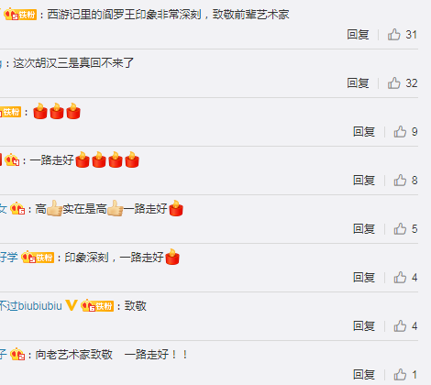Like the 印象深刻 comment thumbs-up icon

(400, 278)
